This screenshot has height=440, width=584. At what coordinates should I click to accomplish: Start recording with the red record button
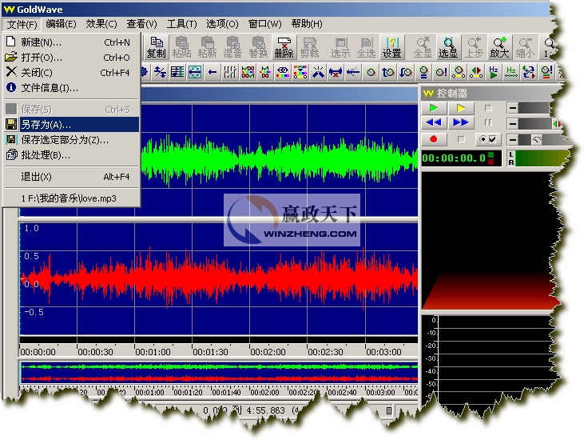click(x=434, y=139)
